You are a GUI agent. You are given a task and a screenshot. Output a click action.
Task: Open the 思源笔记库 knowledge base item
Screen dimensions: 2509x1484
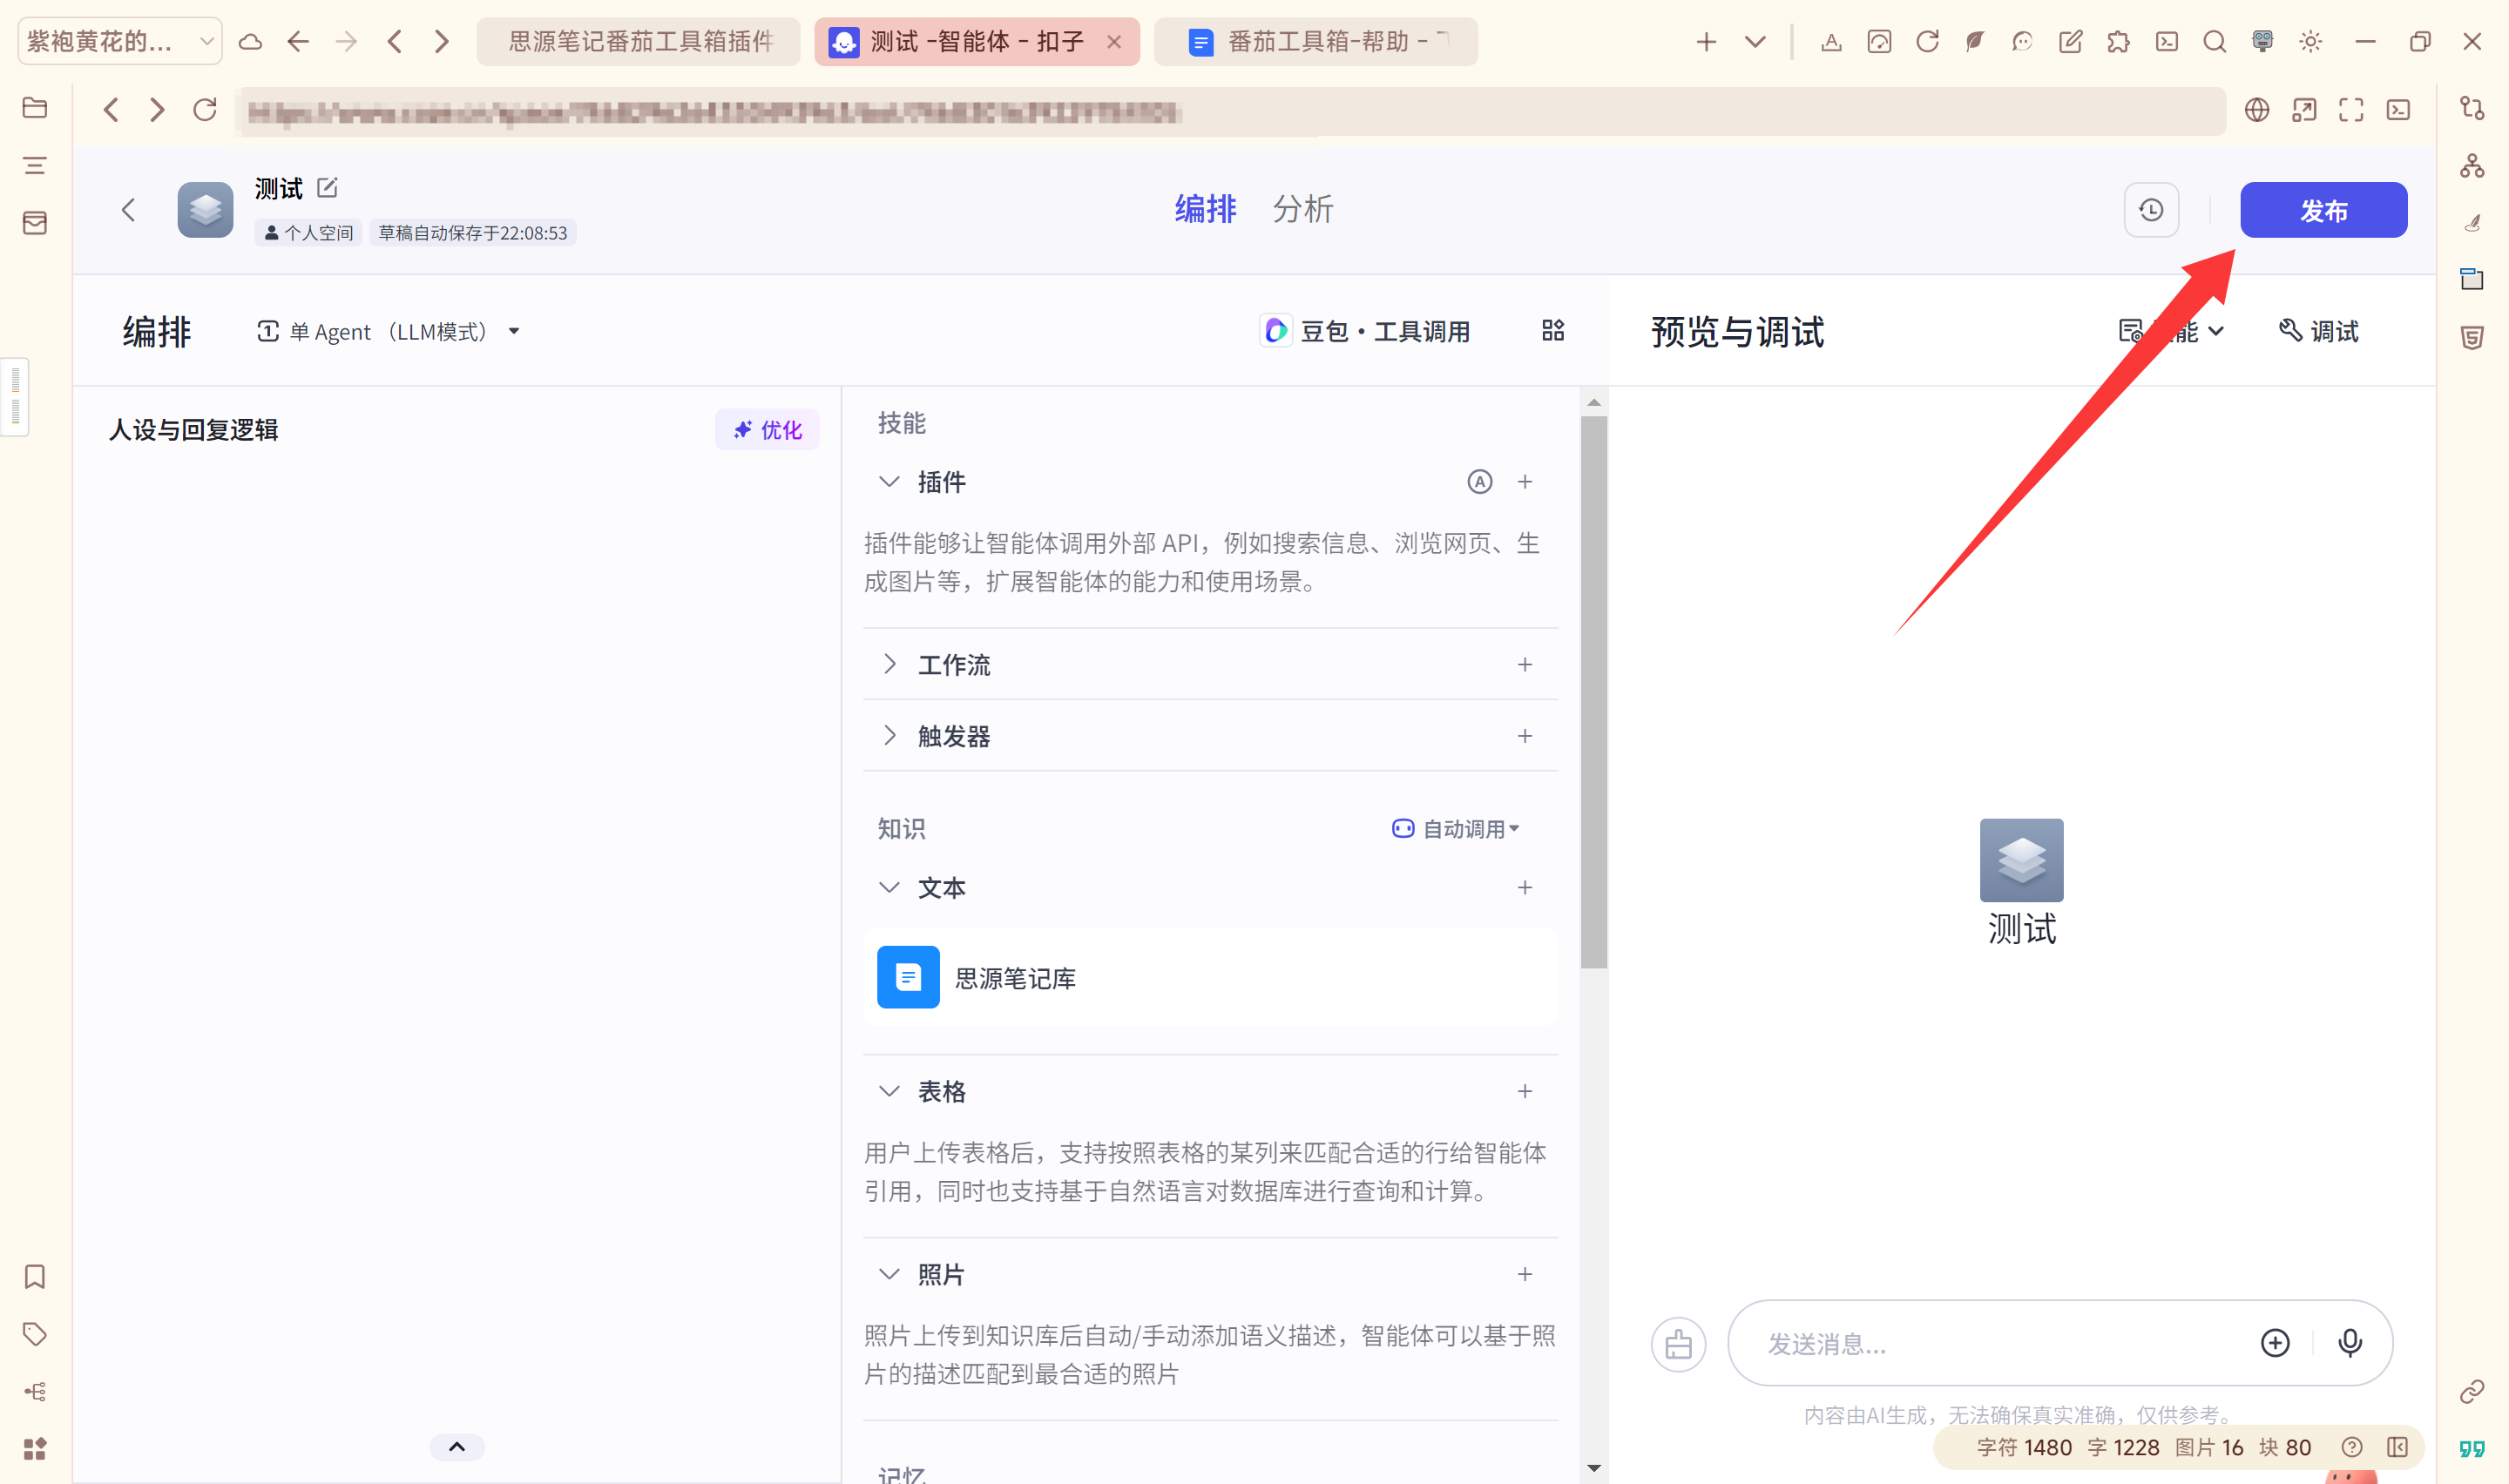(1014, 978)
